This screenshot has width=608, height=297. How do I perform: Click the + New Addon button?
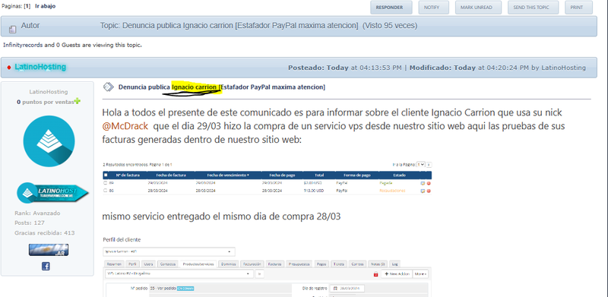396,273
